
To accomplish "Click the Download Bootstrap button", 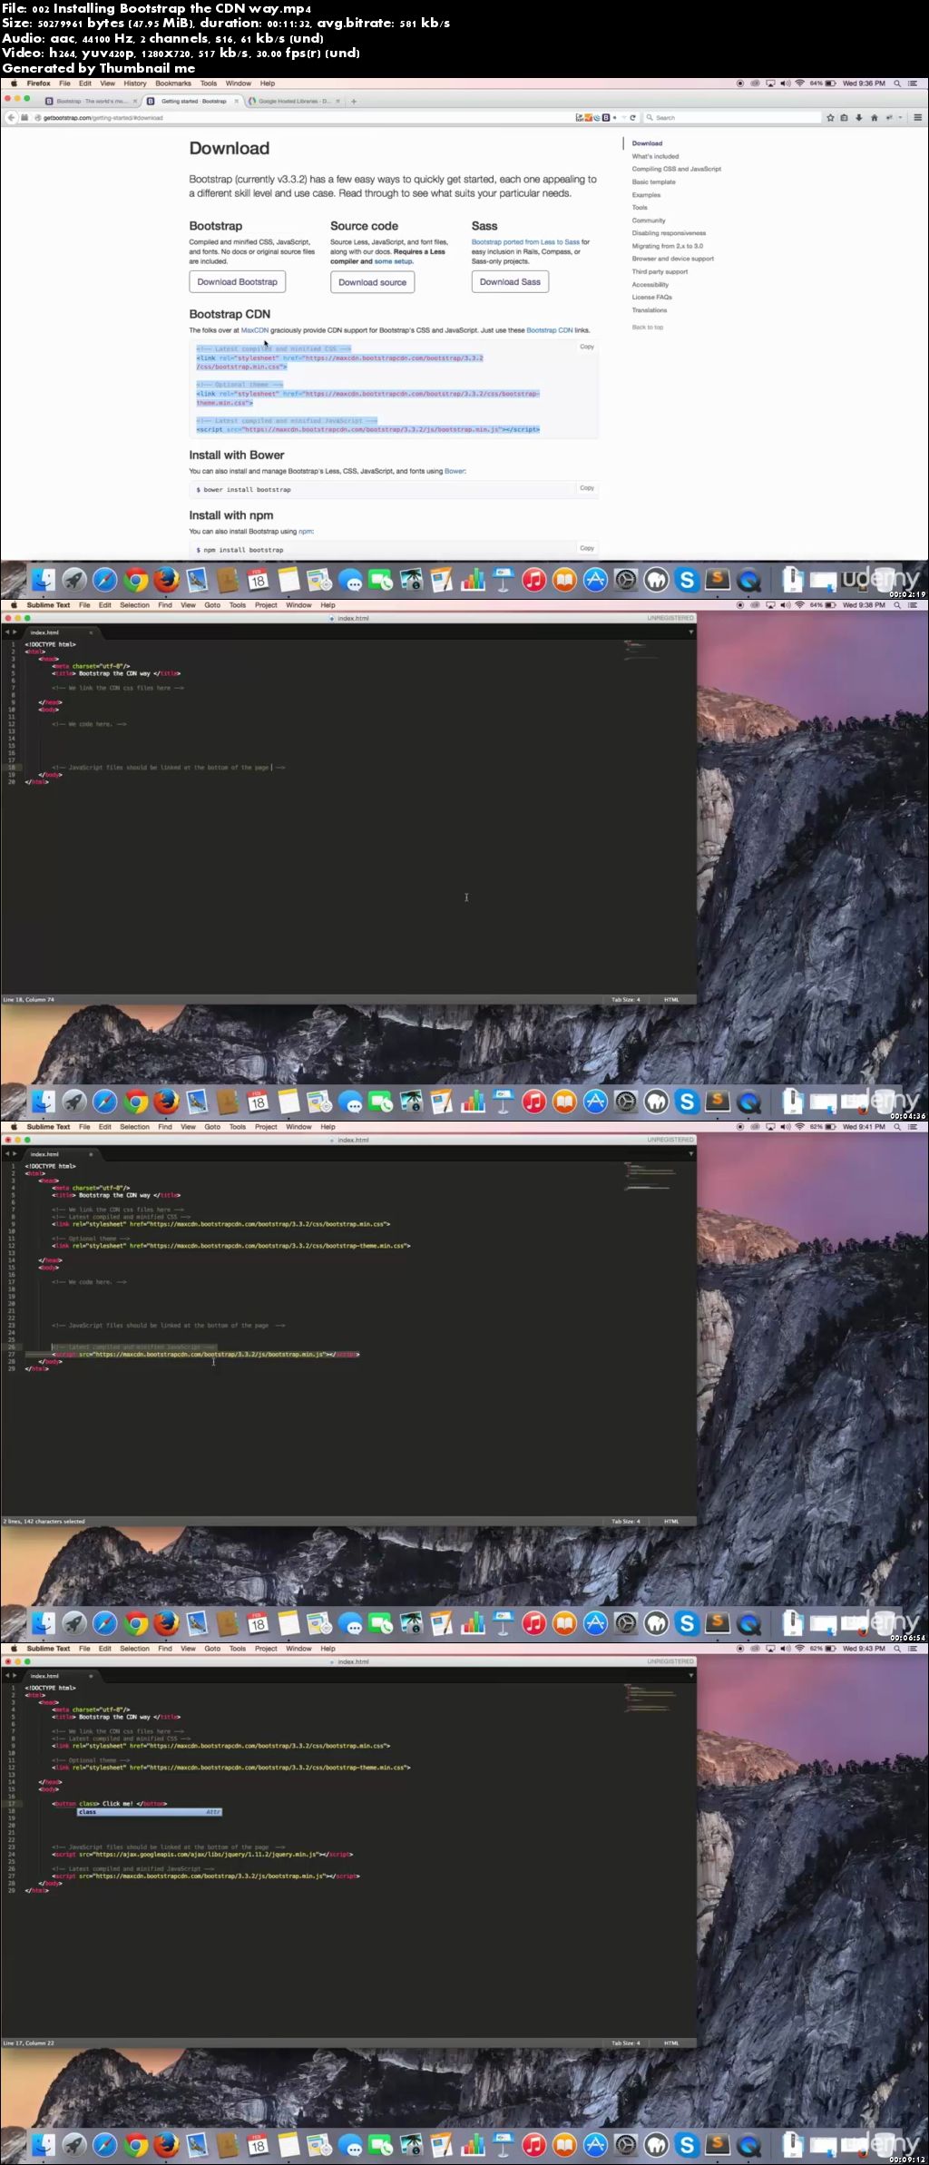I will (x=238, y=282).
